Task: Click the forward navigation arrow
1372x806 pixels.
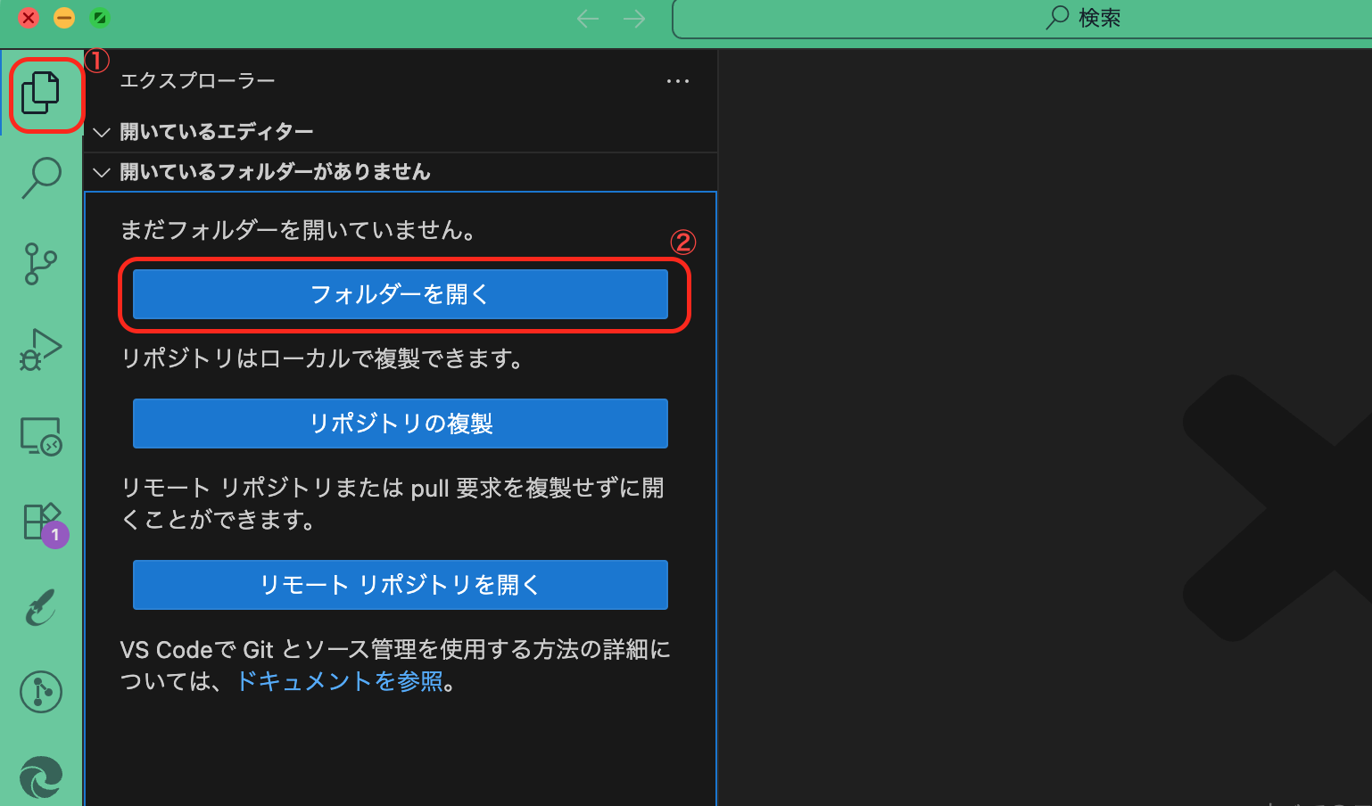Action: click(x=633, y=18)
